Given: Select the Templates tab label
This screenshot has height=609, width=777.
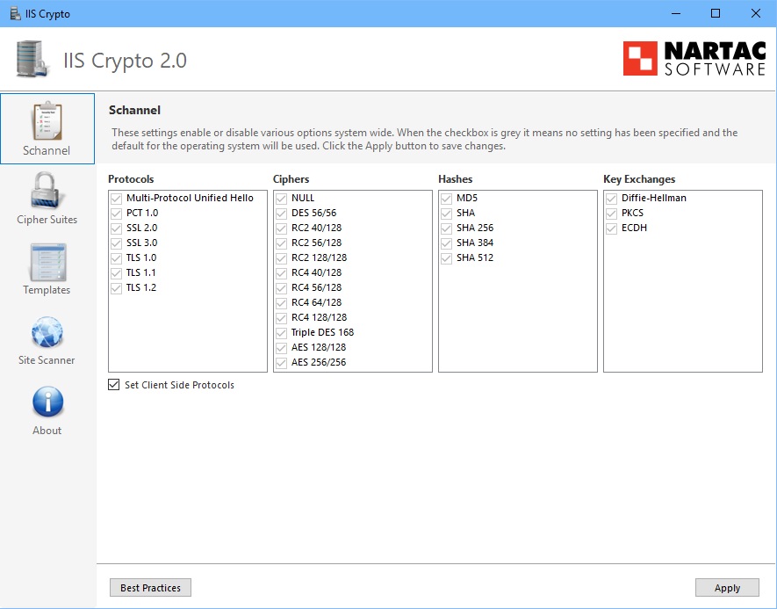Looking at the screenshot, I should click(x=47, y=290).
